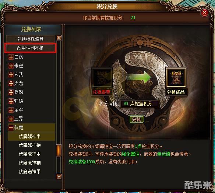The image size is (215, 193).
Task: Click the green 兑换 button
Action: (x=137, y=119)
